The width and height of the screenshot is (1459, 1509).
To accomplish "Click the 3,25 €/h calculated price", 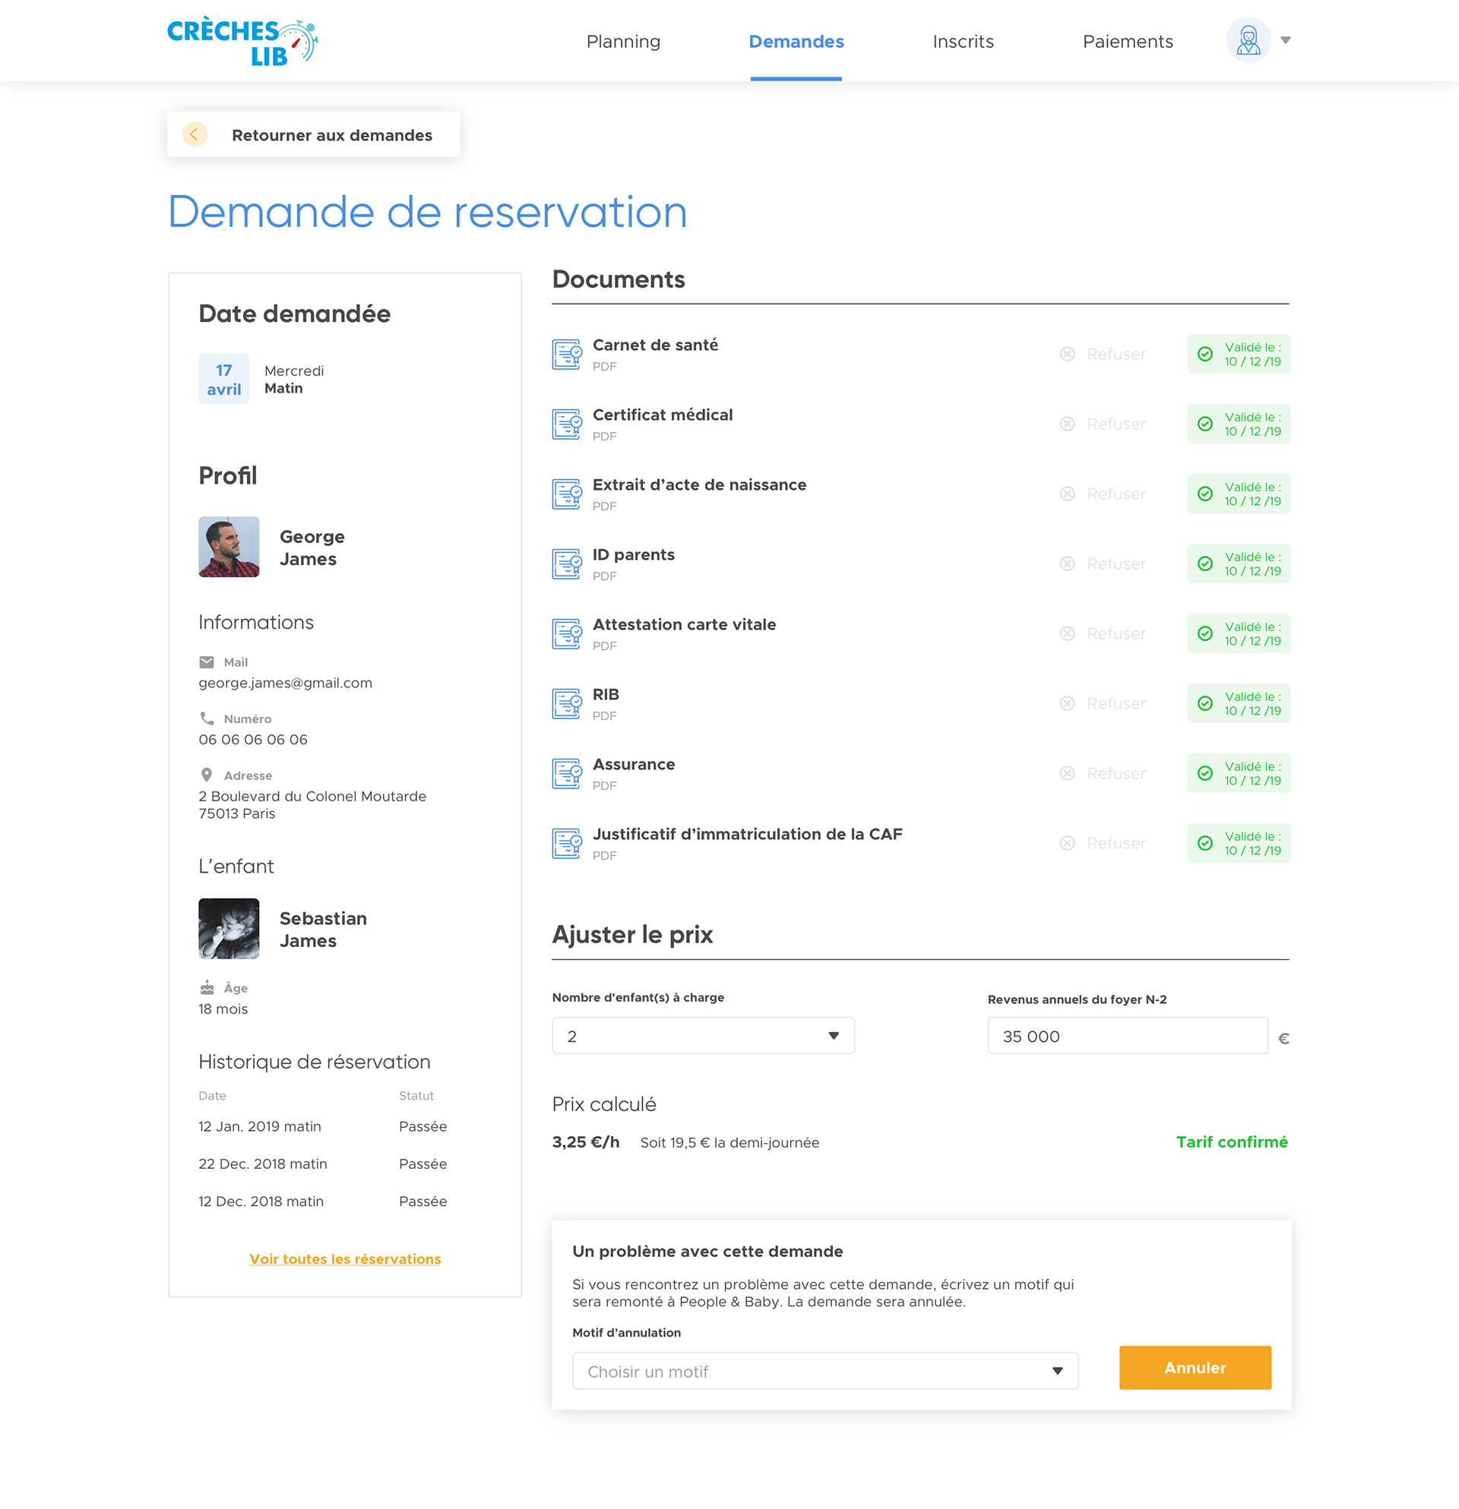I will point(586,1141).
